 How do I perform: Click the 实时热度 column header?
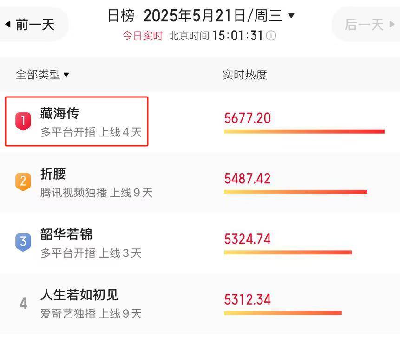click(245, 75)
